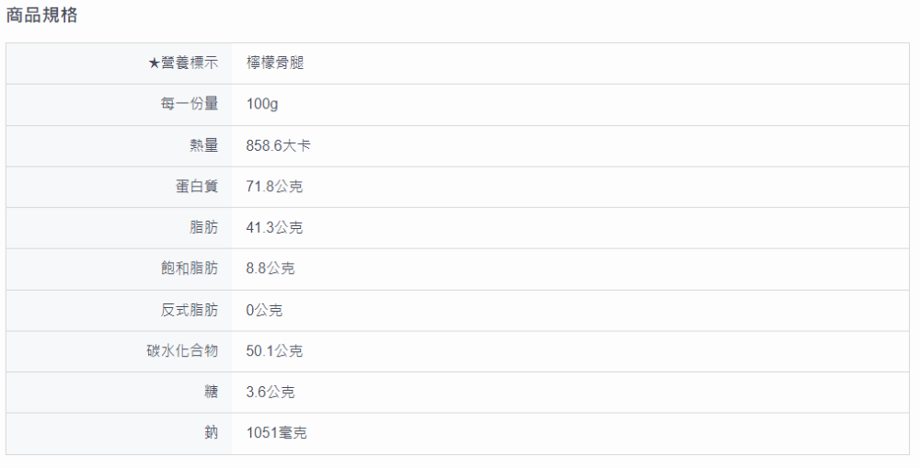The height and width of the screenshot is (468, 920).
Task: Select the 飽和脂肪 label cell
Action: [190, 268]
